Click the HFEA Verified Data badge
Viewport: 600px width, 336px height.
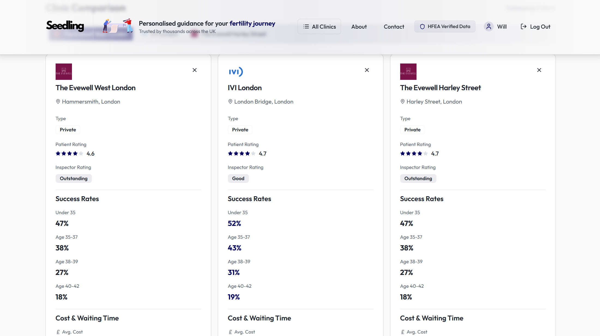(445, 26)
